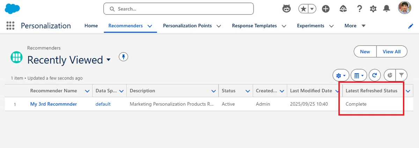Click the Personalization app name

(x=46, y=26)
